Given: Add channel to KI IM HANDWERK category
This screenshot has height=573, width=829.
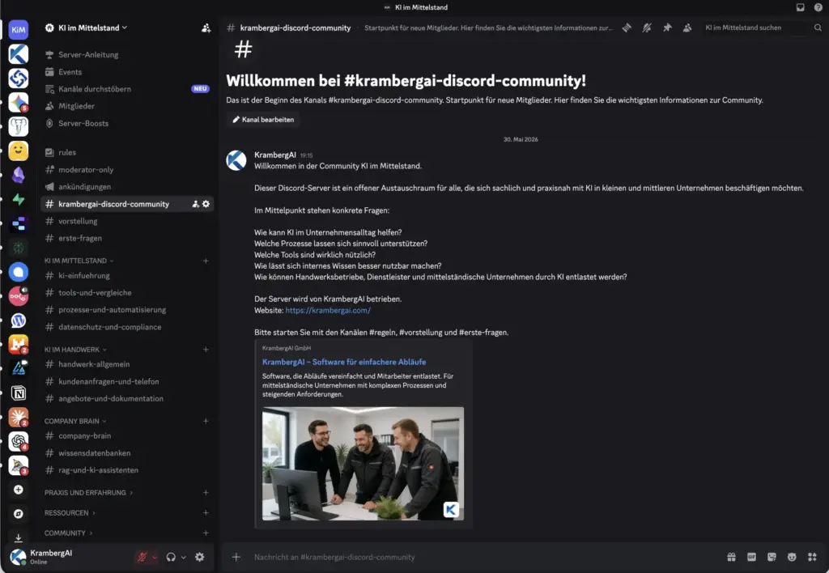Looking at the screenshot, I should (x=206, y=350).
